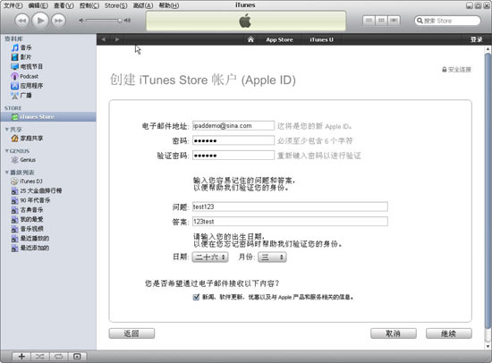Click the 取消 cancel button
This screenshot has height=363, width=492.
coord(394,333)
